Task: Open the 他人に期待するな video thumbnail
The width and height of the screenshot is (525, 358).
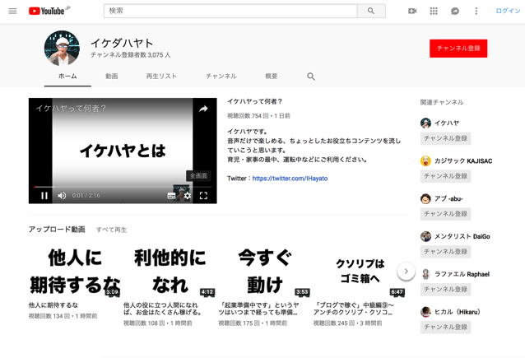Action: [75, 272]
